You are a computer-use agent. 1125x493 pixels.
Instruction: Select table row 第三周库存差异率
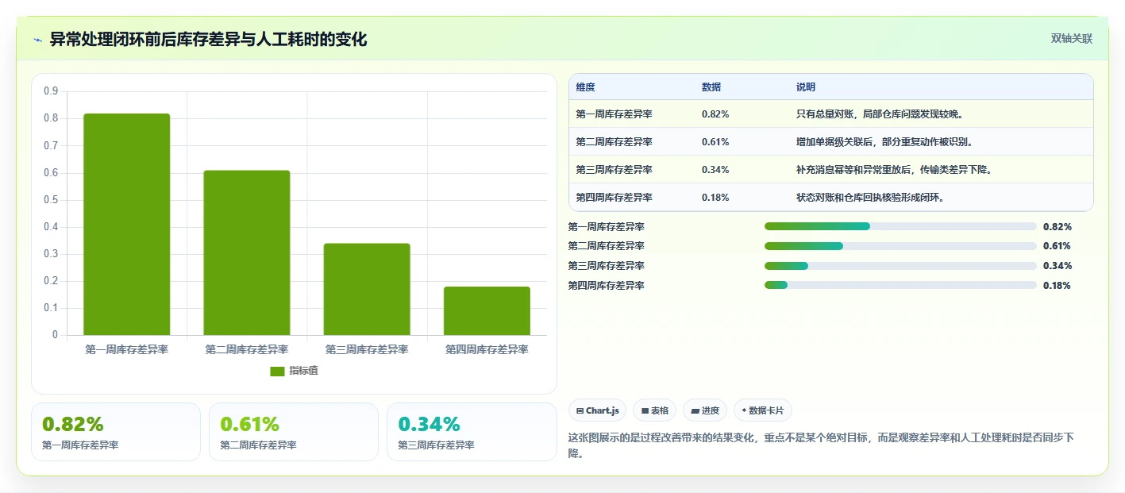click(x=831, y=170)
